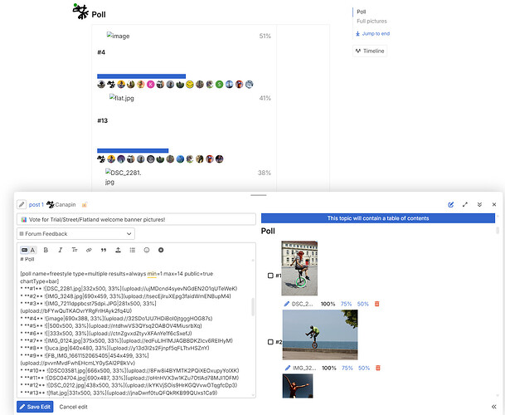Click the lock icon next to Canapin
This screenshot has height=415, width=505.
[x=85, y=204]
